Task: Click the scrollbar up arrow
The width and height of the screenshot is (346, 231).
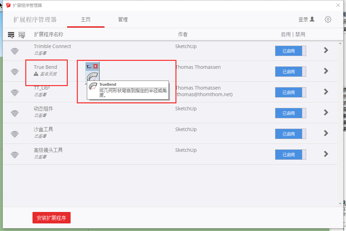Action: (340, 44)
